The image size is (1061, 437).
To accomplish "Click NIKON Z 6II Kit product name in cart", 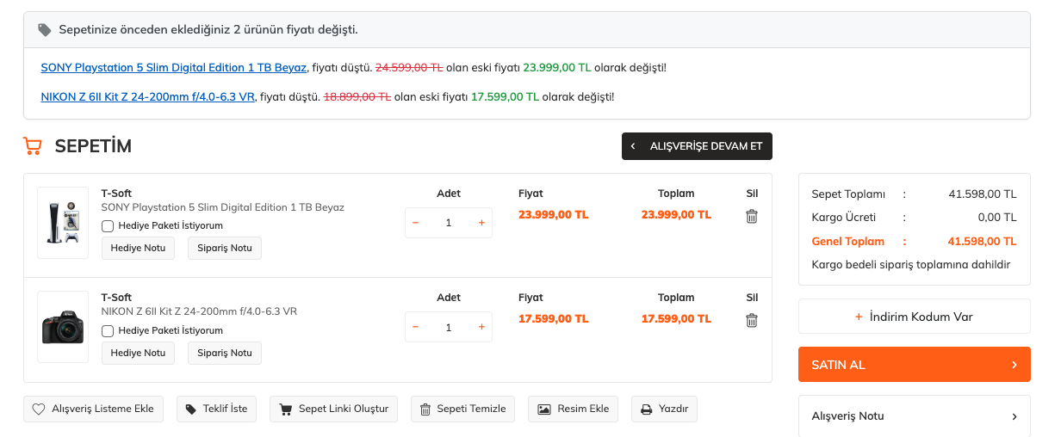I will click(x=199, y=311).
